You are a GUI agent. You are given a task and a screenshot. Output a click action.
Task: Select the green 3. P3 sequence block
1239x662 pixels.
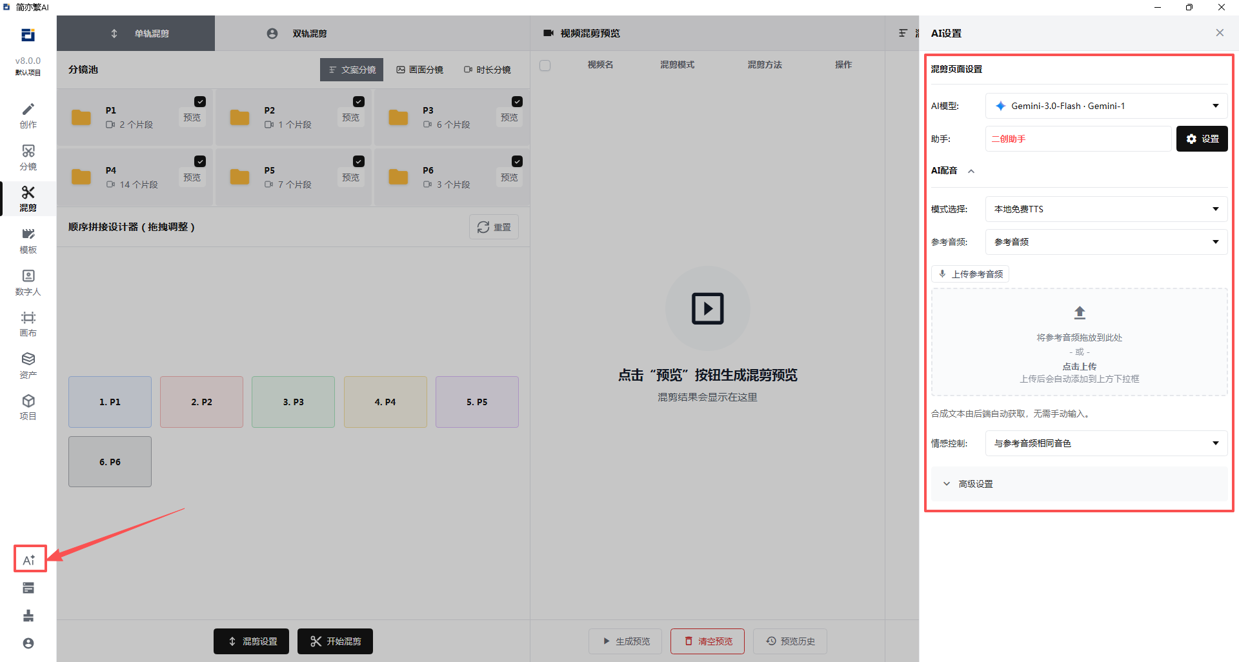[293, 402]
